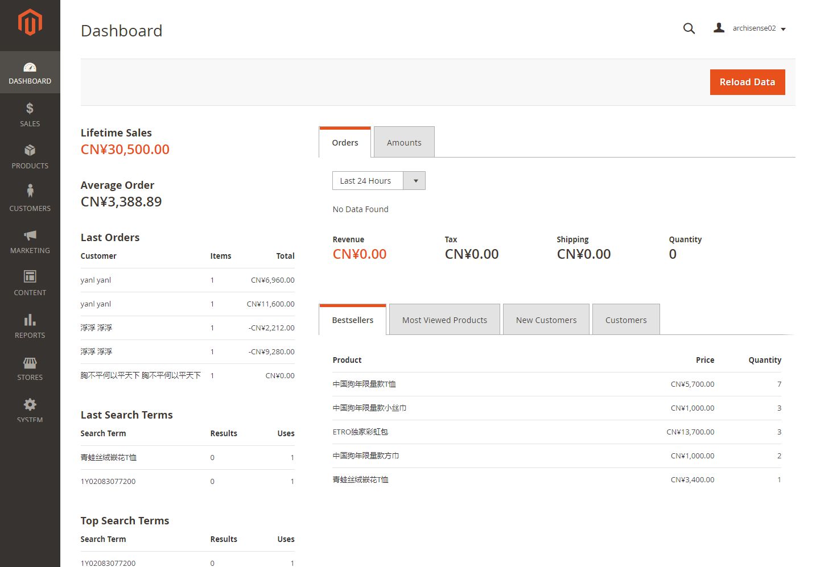Open the Reports bar chart menu
This screenshot has height=567, width=816.
[30, 326]
